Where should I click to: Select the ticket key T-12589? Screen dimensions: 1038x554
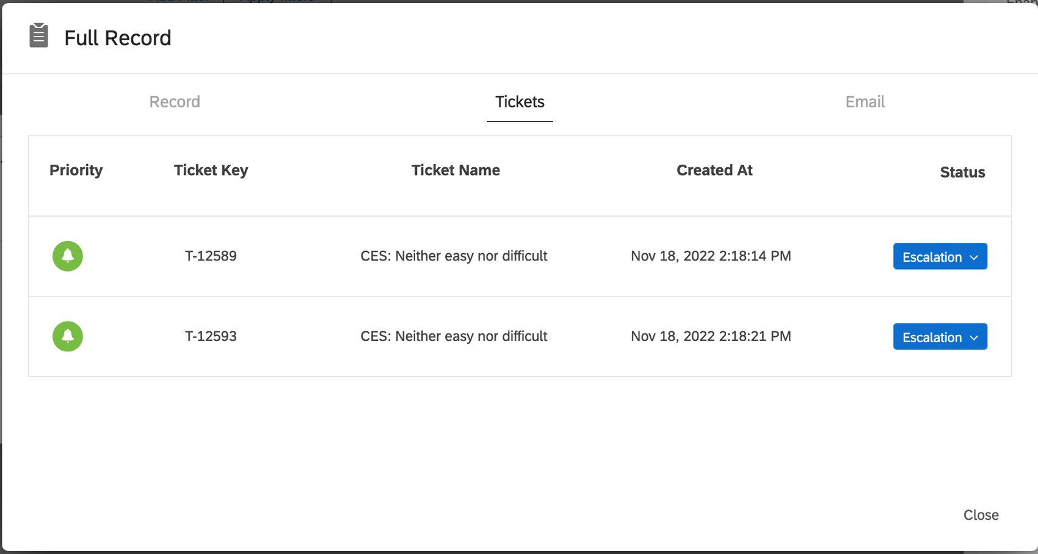(x=211, y=256)
